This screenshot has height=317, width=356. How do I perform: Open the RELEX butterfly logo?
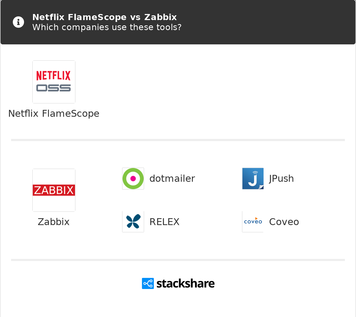click(133, 222)
